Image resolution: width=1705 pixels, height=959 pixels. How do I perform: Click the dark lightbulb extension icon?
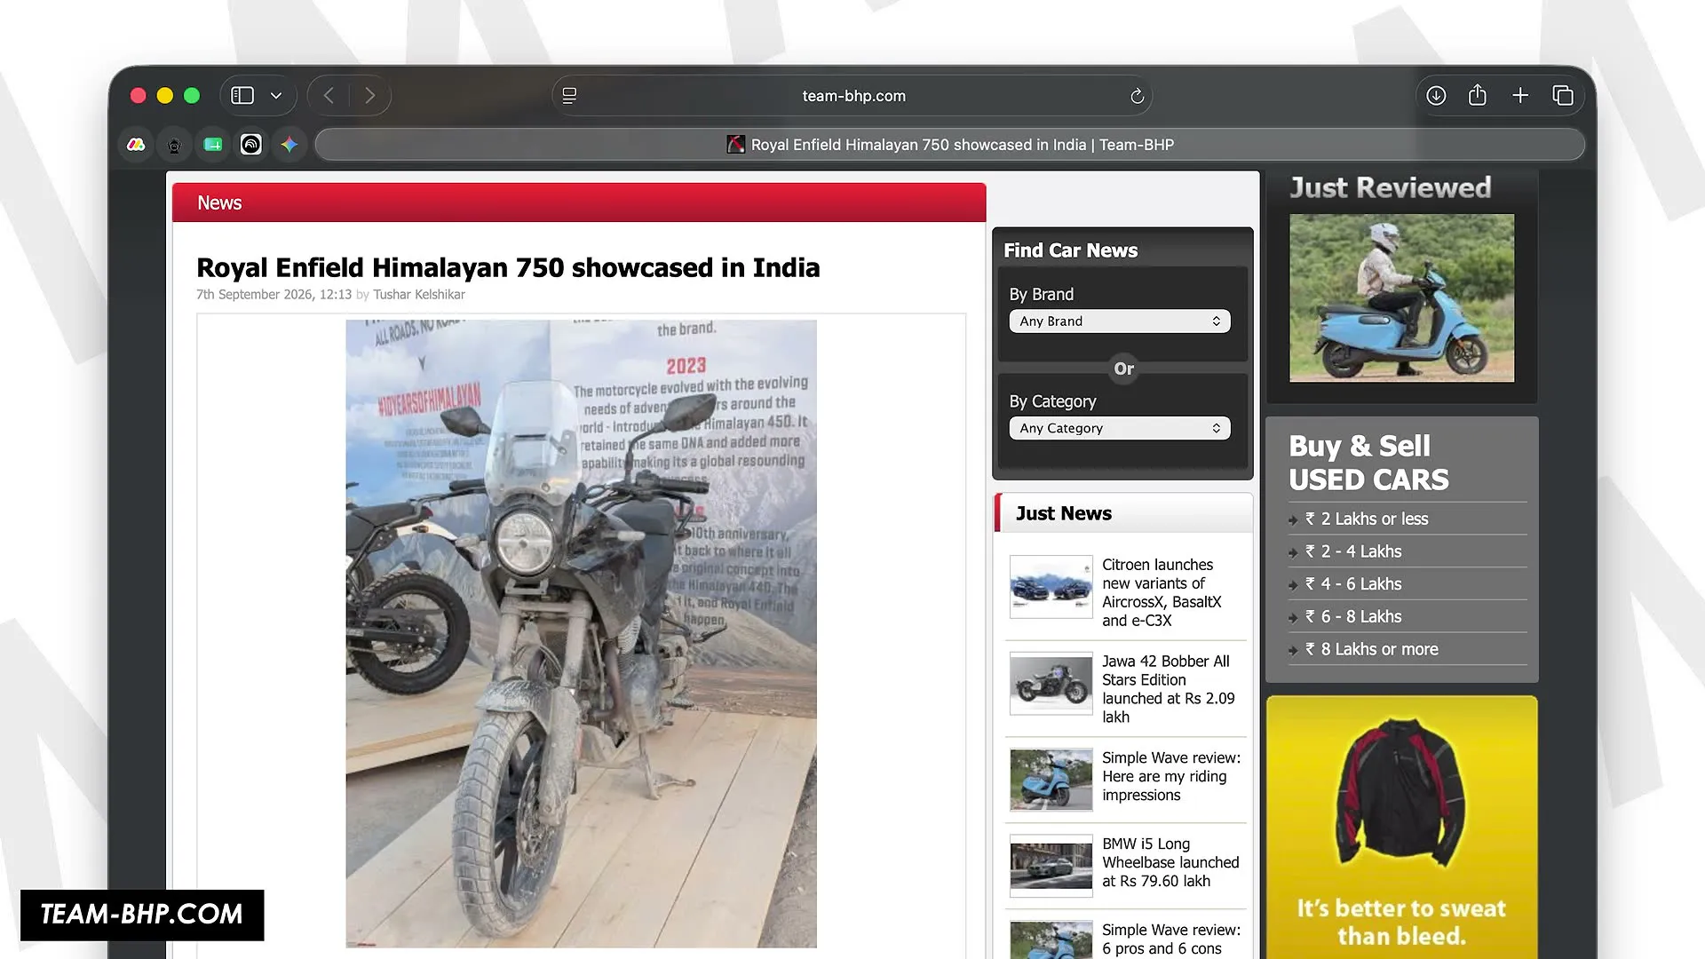coord(175,145)
